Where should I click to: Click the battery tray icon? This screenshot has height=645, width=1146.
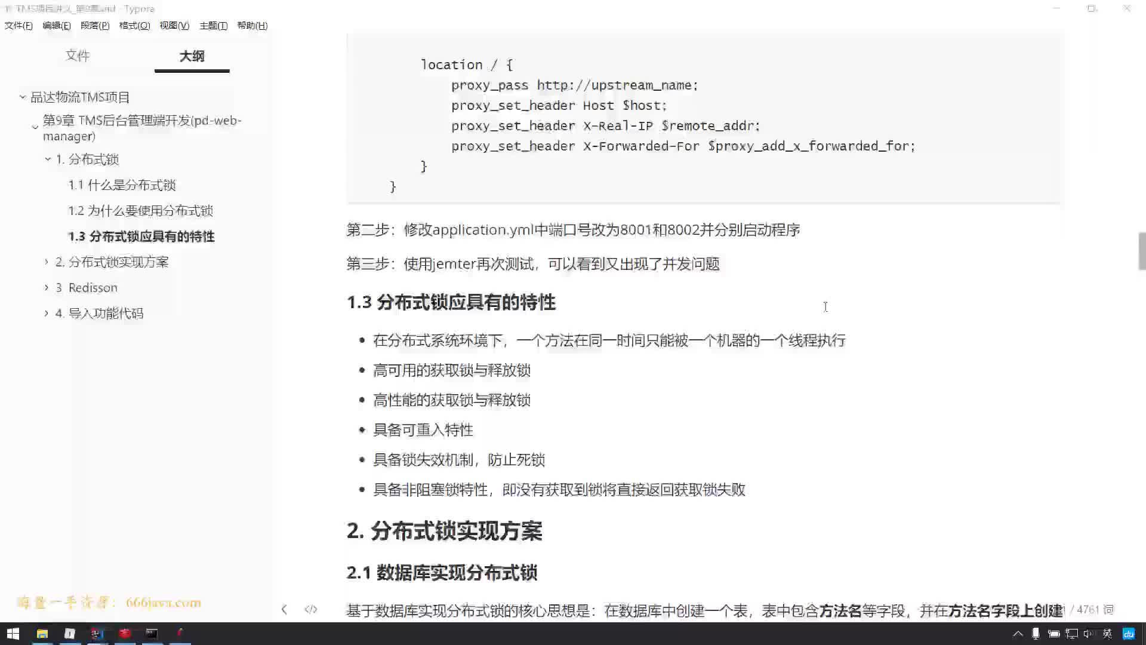tap(1053, 634)
